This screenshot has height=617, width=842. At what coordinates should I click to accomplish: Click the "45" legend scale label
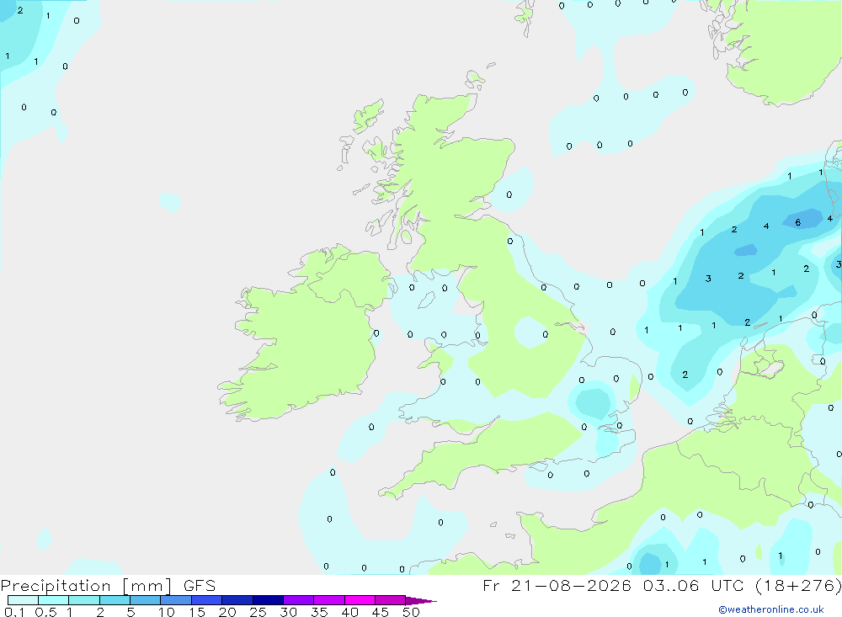(381, 612)
